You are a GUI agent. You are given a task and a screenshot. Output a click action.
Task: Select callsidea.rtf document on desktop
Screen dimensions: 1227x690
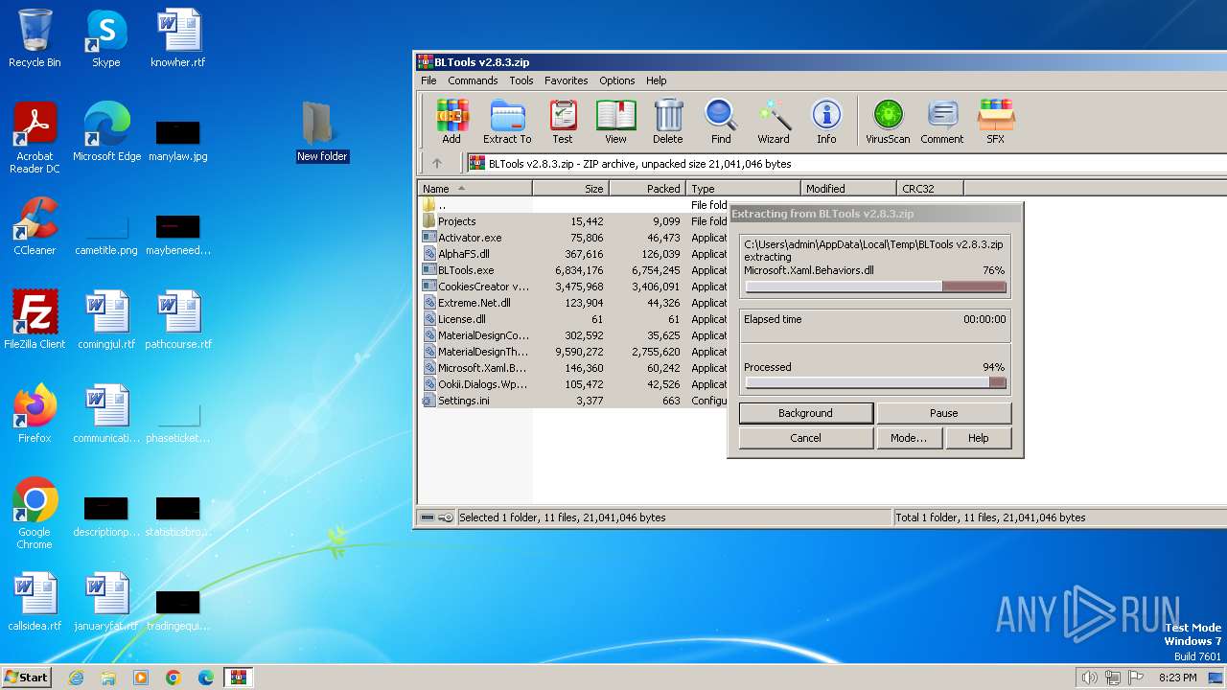coord(35,602)
